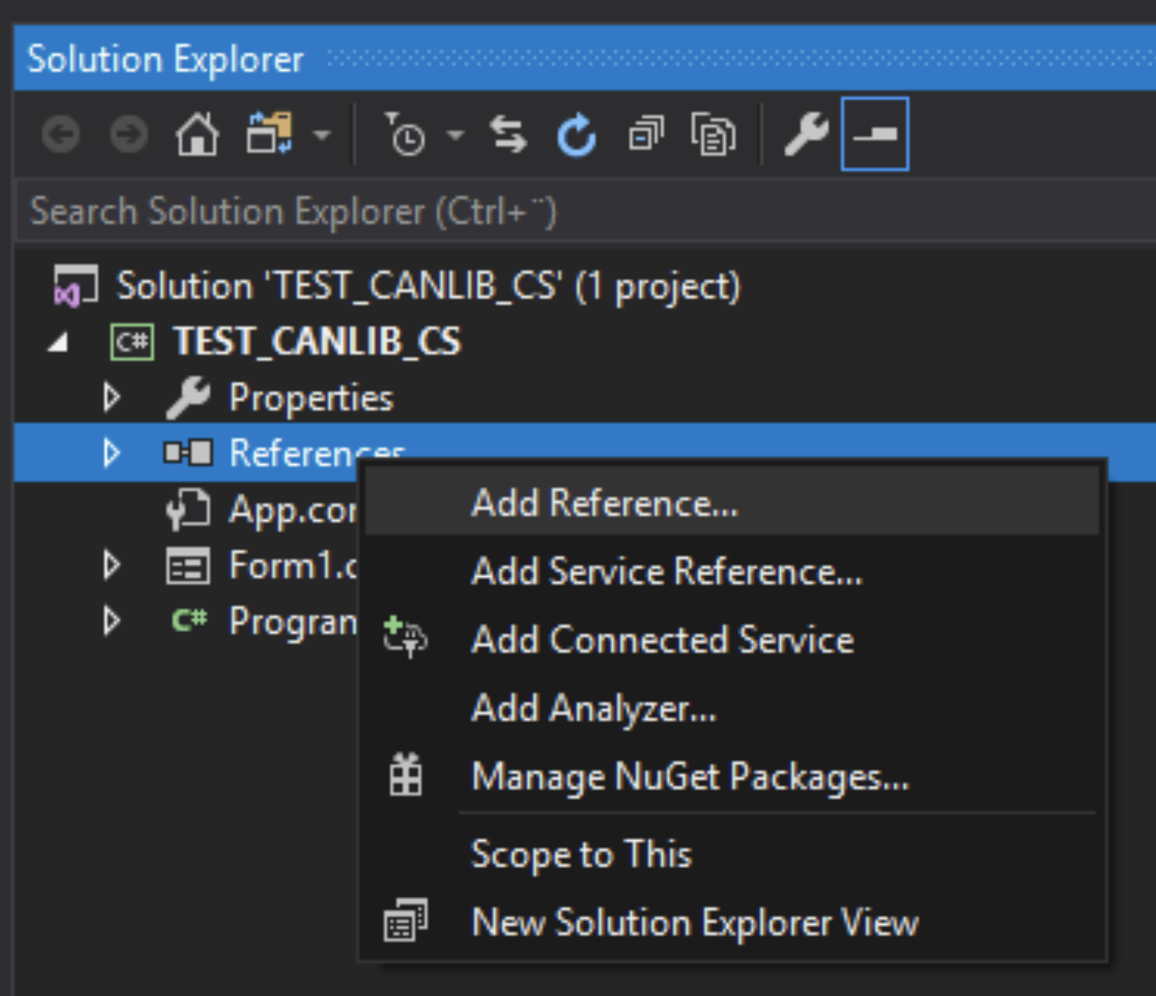The height and width of the screenshot is (996, 1156).
Task: Select Solution 'TEST_CANLIB_CS' node
Action: click(428, 286)
